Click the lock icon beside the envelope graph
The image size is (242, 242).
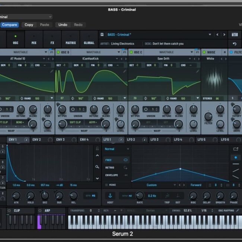point(97,149)
